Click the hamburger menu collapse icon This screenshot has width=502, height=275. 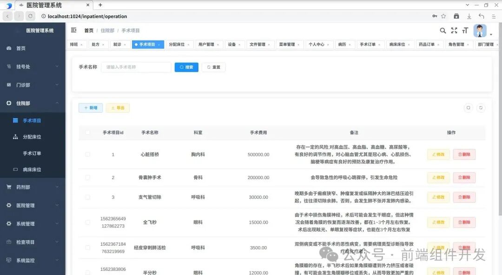coord(73,30)
